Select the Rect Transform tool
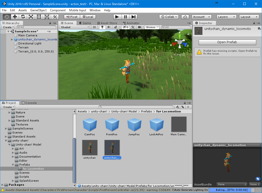The width and height of the screenshot is (262, 193). tap(39, 17)
